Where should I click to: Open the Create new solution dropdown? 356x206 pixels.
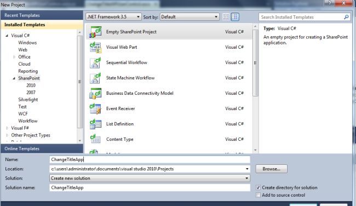click(150, 178)
